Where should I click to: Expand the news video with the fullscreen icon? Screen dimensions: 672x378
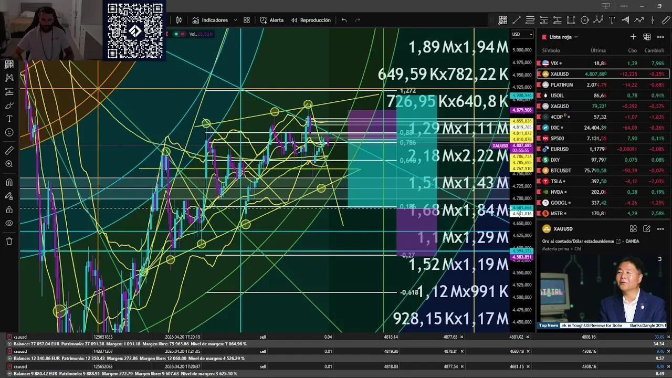tap(660, 259)
